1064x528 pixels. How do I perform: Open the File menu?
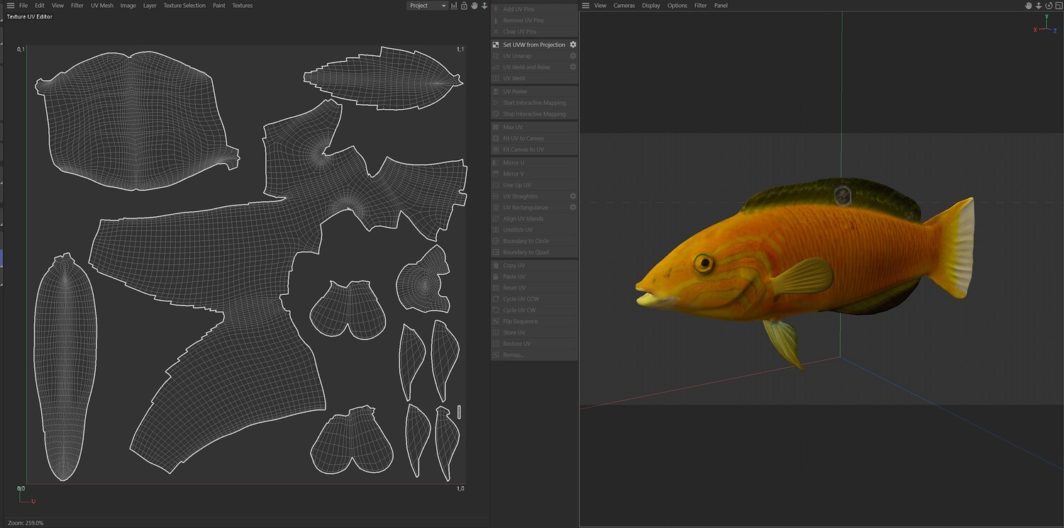point(23,6)
